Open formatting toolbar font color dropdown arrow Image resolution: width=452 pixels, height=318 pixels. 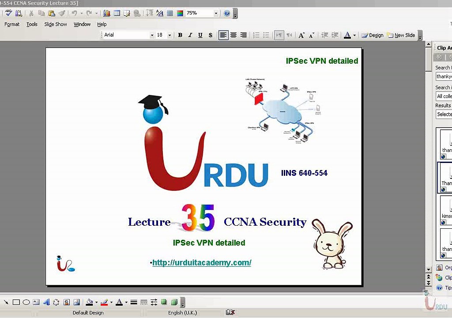point(354,35)
